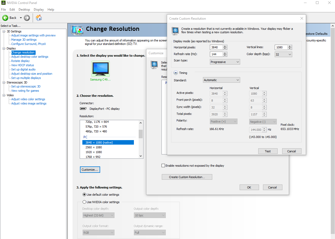Viewport: 335px width, 239px height.
Task: Decrease Vertical lines with down stepper
Action: [x=290, y=49]
